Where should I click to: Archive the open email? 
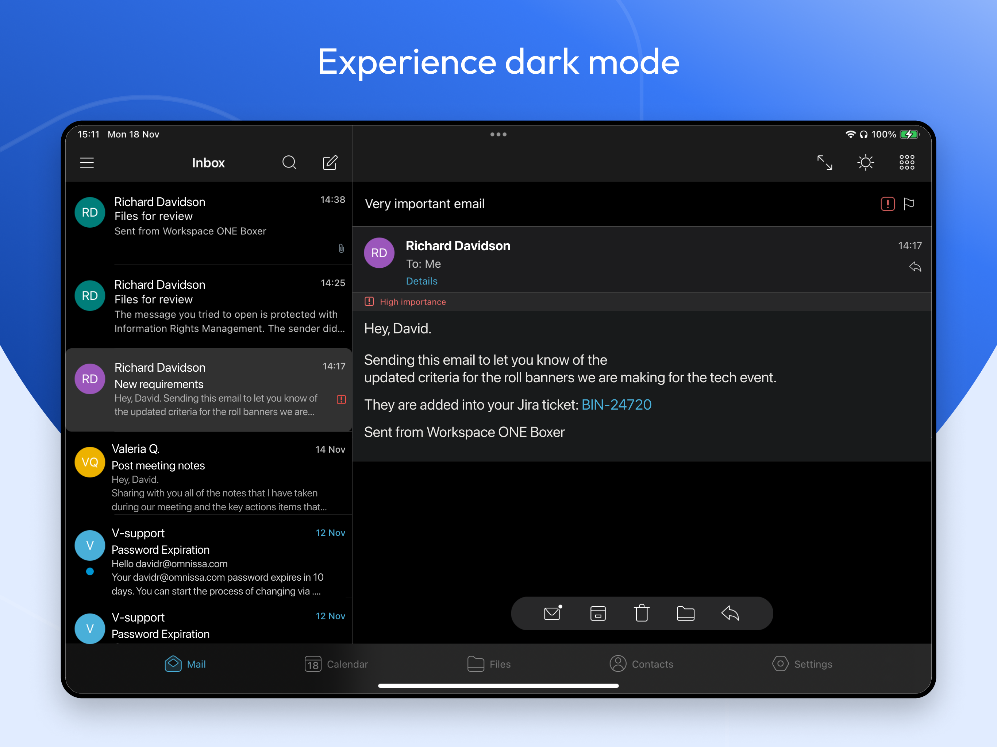[598, 613]
